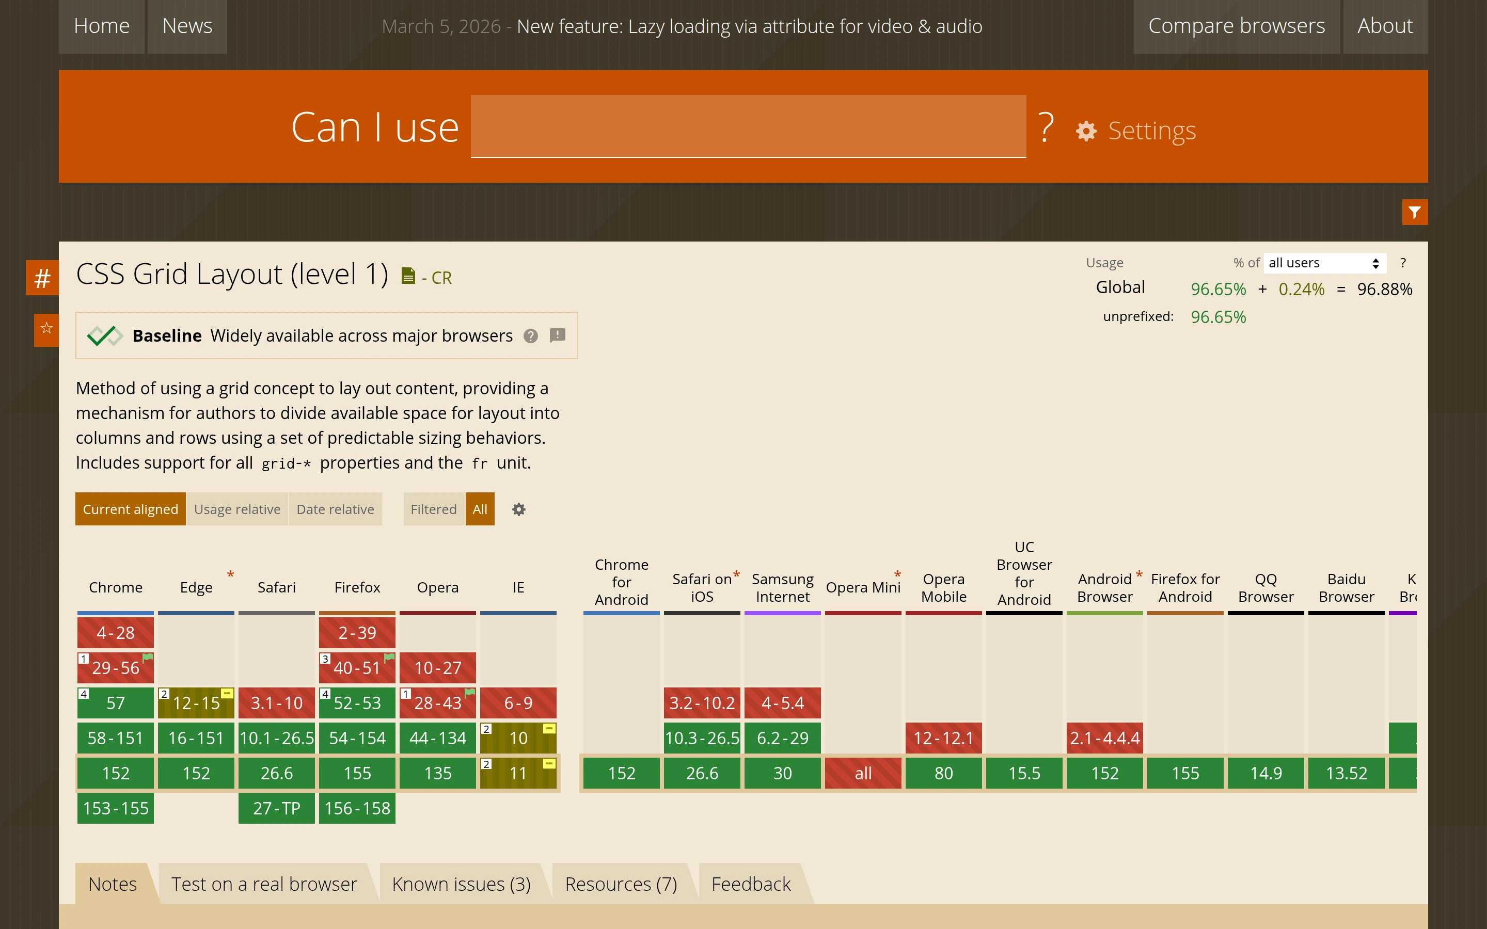The height and width of the screenshot is (929, 1487).
Task: Select Firefox 52-53 cell
Action: coord(357,703)
